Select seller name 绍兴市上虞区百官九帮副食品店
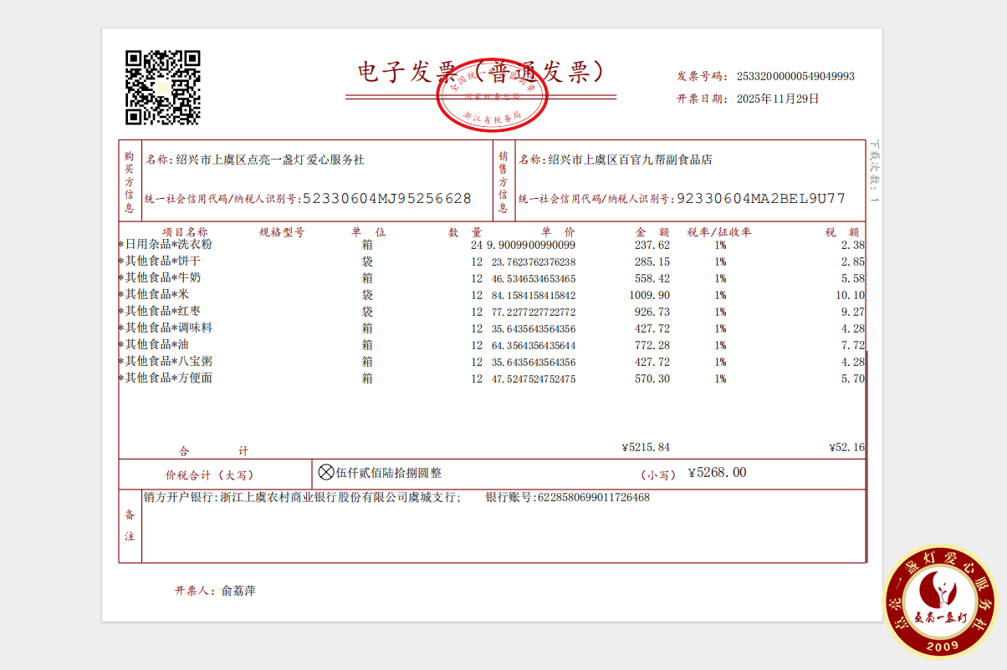 click(631, 160)
